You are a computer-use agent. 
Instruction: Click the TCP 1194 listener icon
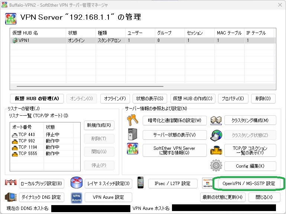point(14,148)
